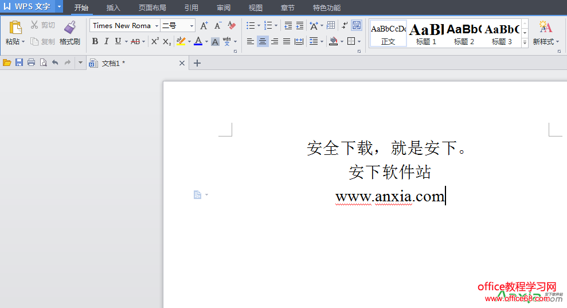Toggle the highlighted text tools button
Image resolution: width=567 pixels, height=308 pixels.
(357, 25)
